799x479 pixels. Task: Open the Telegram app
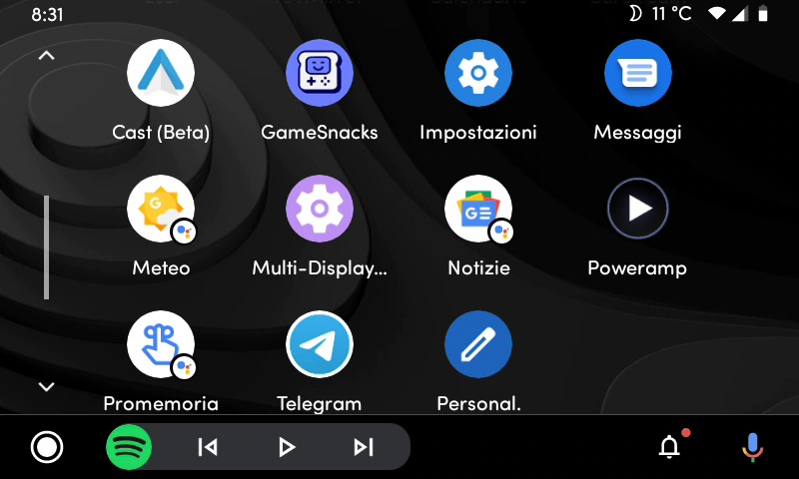pos(320,345)
